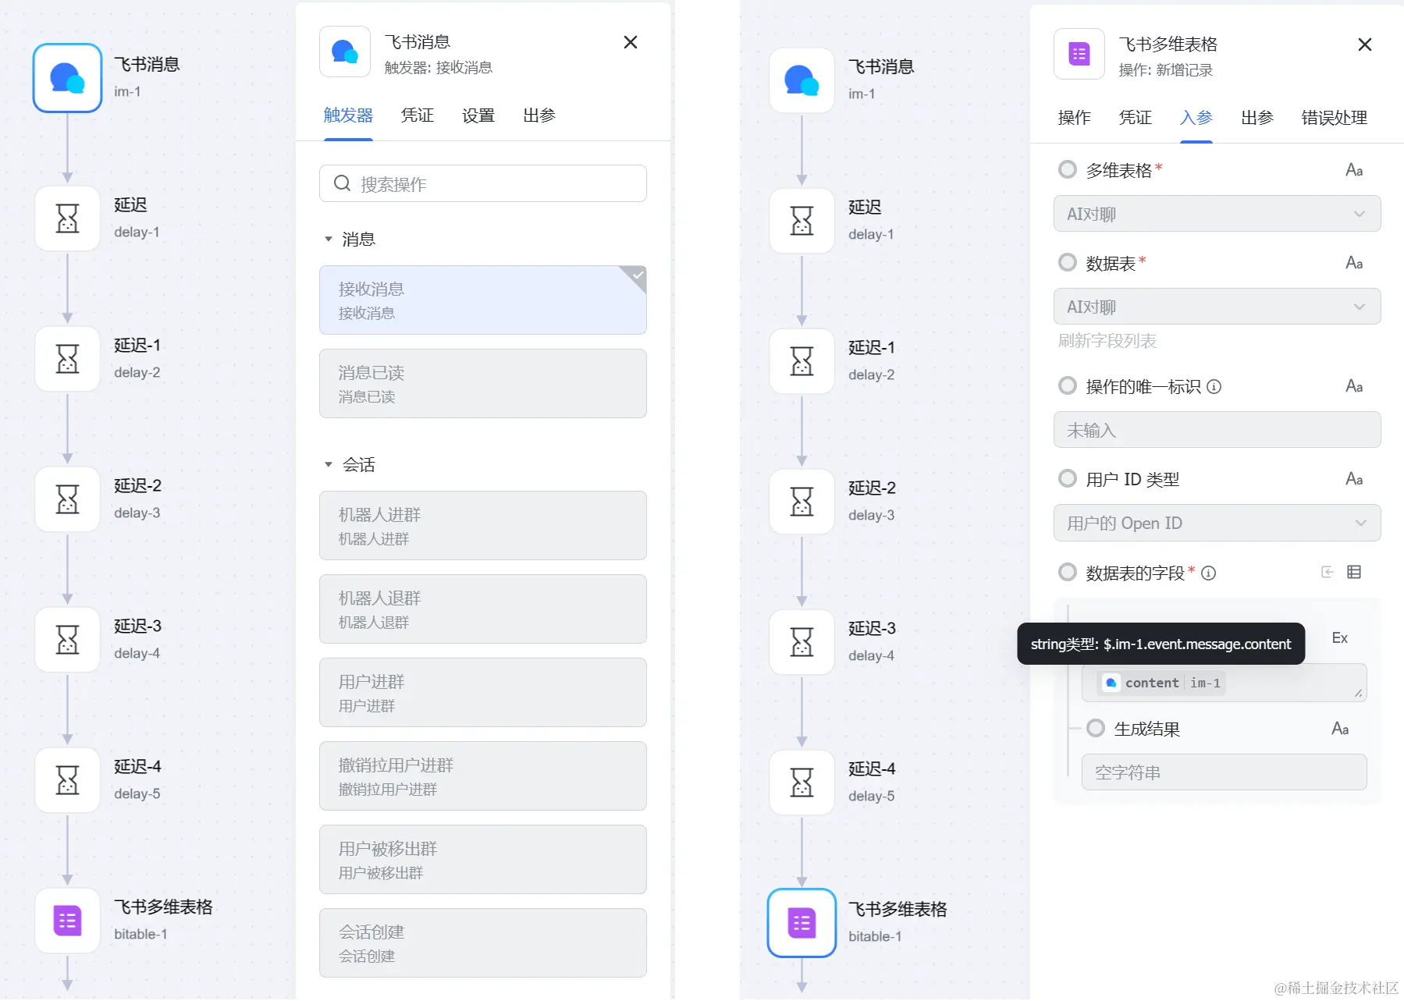This screenshot has height=1001, width=1404.
Task: Select the 飞书消息 im-1 node in left workflow
Action: coord(67,78)
